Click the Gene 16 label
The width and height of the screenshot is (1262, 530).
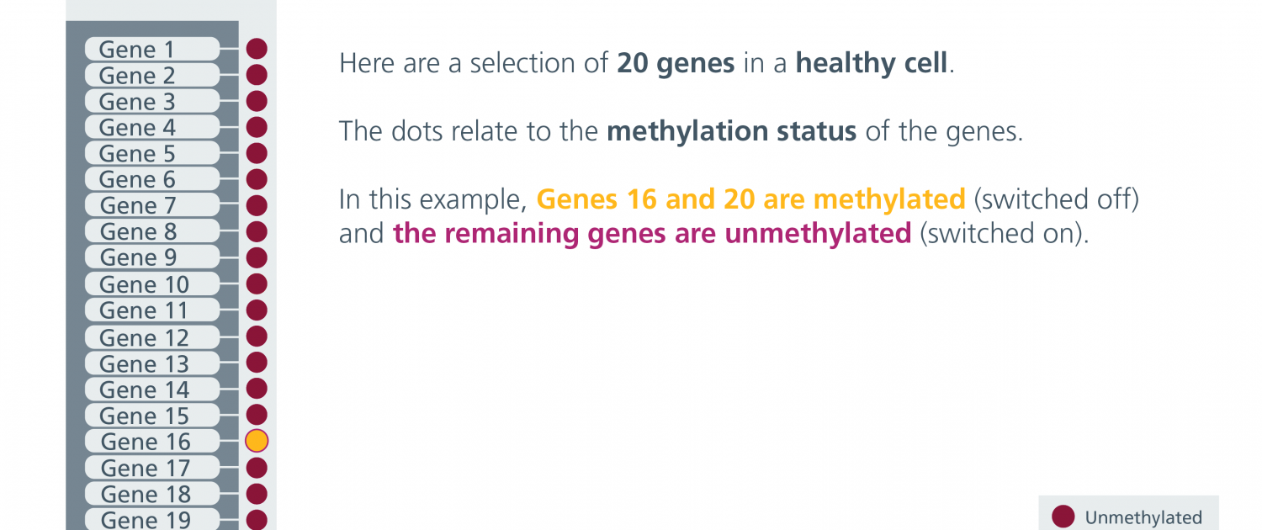coord(152,442)
